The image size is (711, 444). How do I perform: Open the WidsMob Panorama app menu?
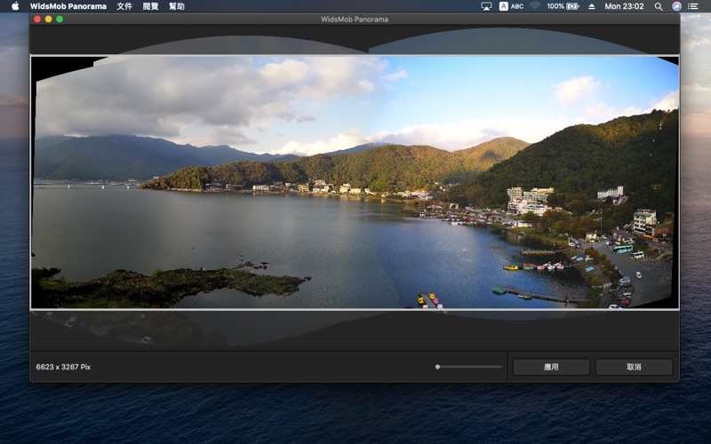coord(68,6)
